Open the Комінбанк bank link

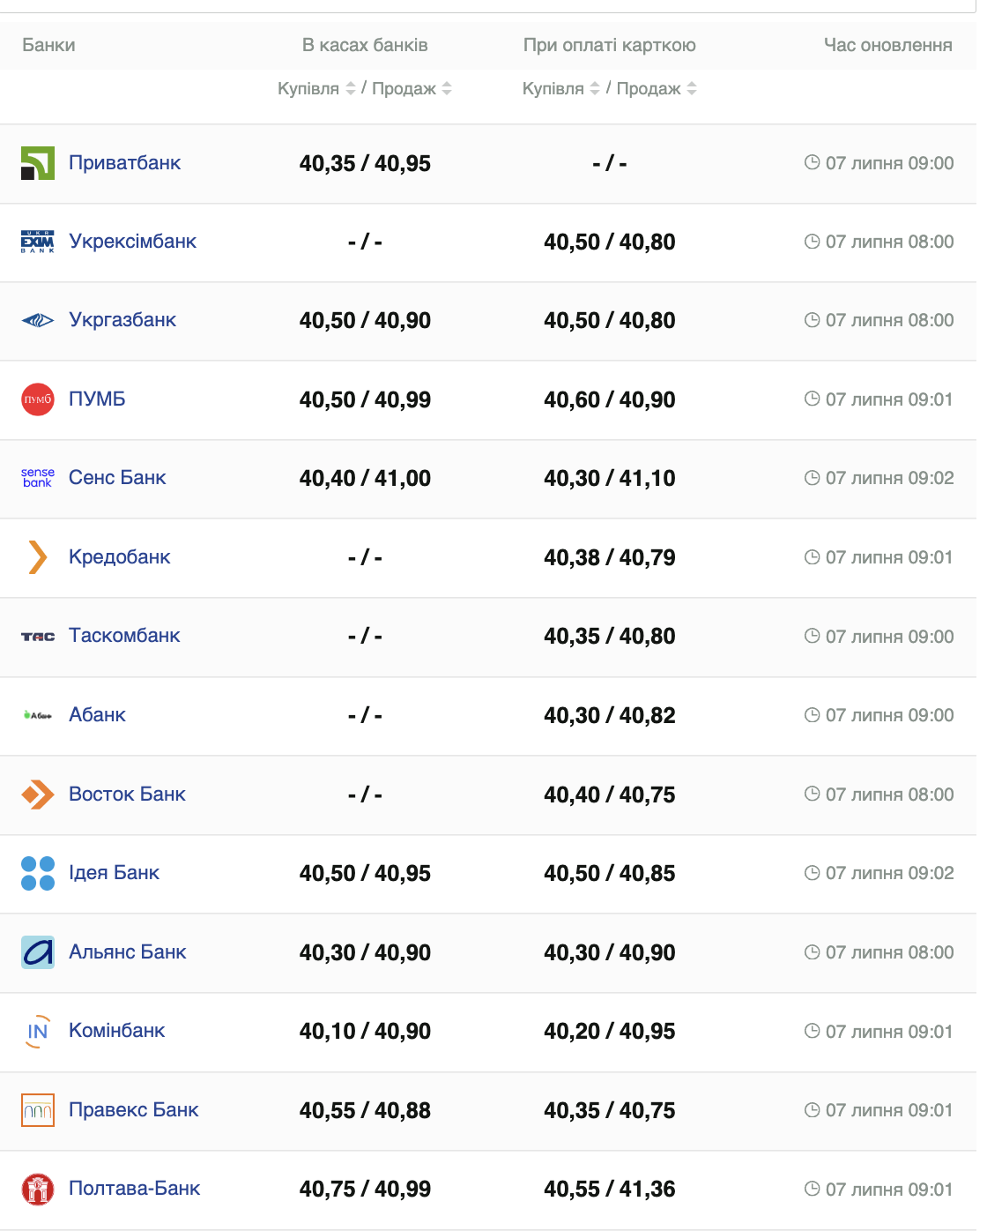[117, 1031]
